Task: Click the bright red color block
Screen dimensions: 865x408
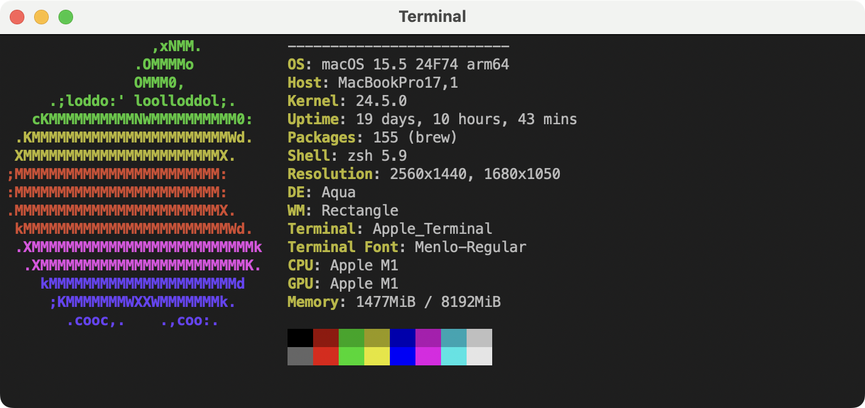Action: (x=326, y=356)
